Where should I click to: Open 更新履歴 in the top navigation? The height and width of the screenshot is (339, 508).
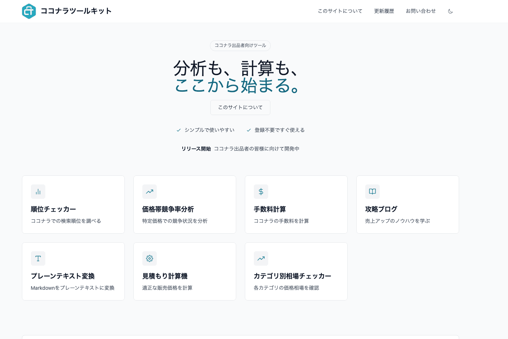pos(384,11)
